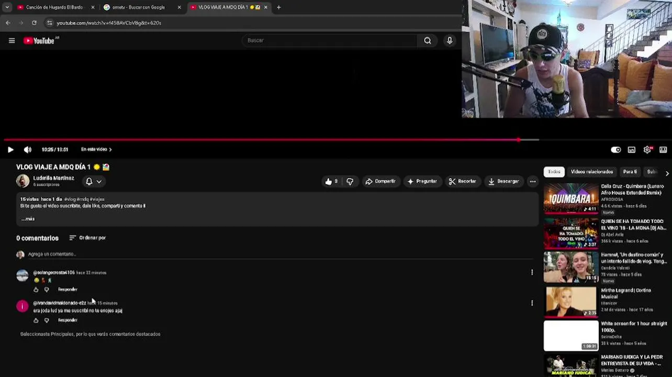Viewport: 672px width, 377px height.
Task: Open the @solangecrosta4106 username link
Action: tap(54, 273)
